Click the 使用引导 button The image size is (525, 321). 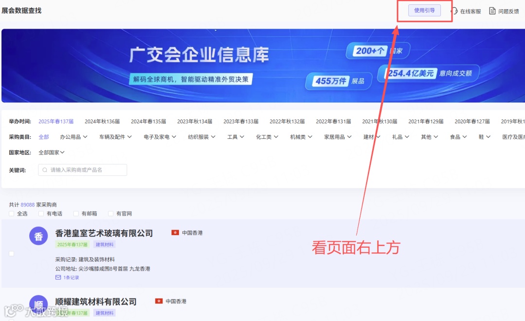point(424,10)
